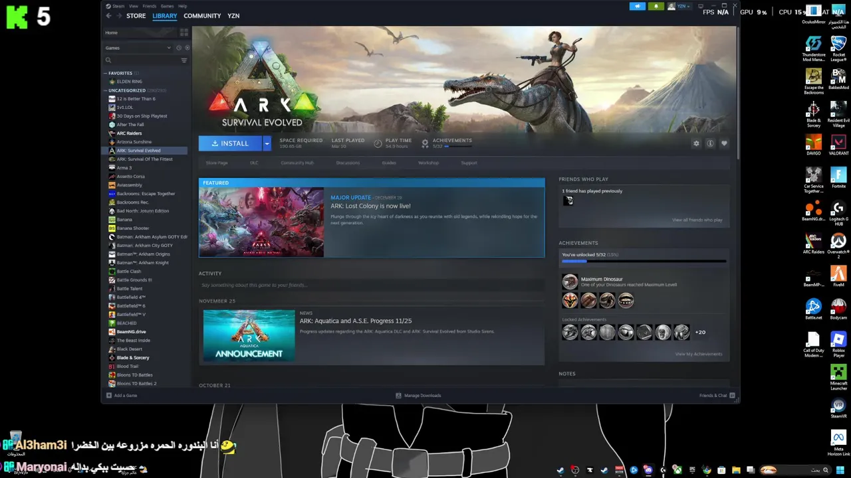View My Achievements link
This screenshot has width=851, height=478.
point(699,354)
